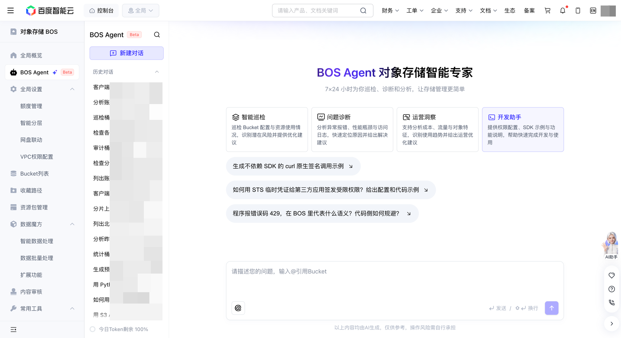Image resolution: width=621 pixels, height=338 pixels.
Task: Select BOS Agent in the sidebar
Action: click(42, 72)
